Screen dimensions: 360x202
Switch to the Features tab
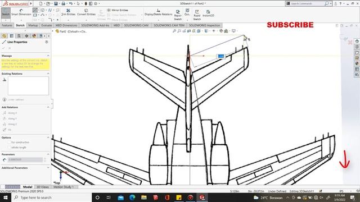[x=7, y=25]
